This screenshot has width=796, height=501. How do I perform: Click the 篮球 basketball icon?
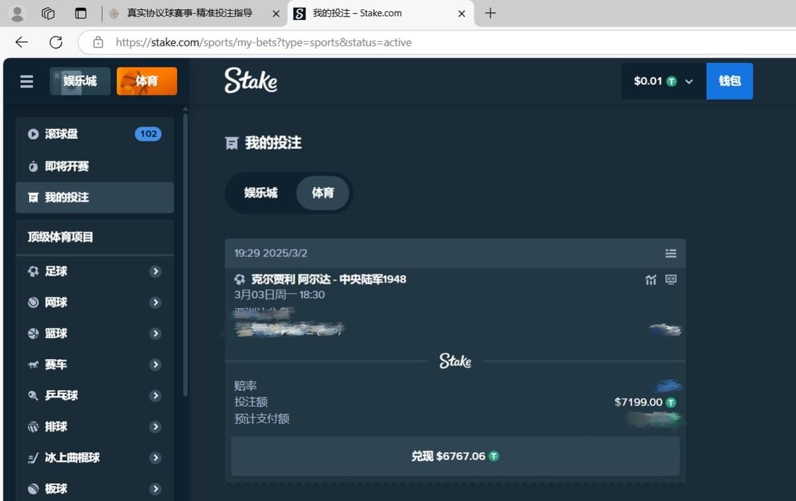[33, 334]
